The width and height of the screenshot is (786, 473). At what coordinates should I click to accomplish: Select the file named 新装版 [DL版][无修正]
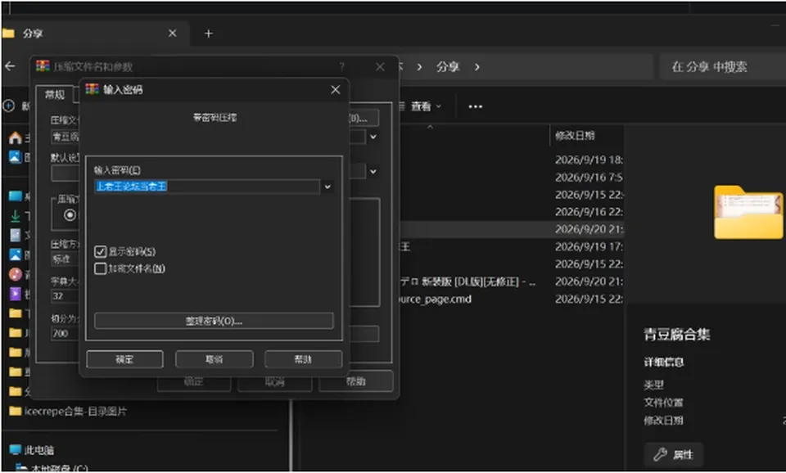(468, 282)
